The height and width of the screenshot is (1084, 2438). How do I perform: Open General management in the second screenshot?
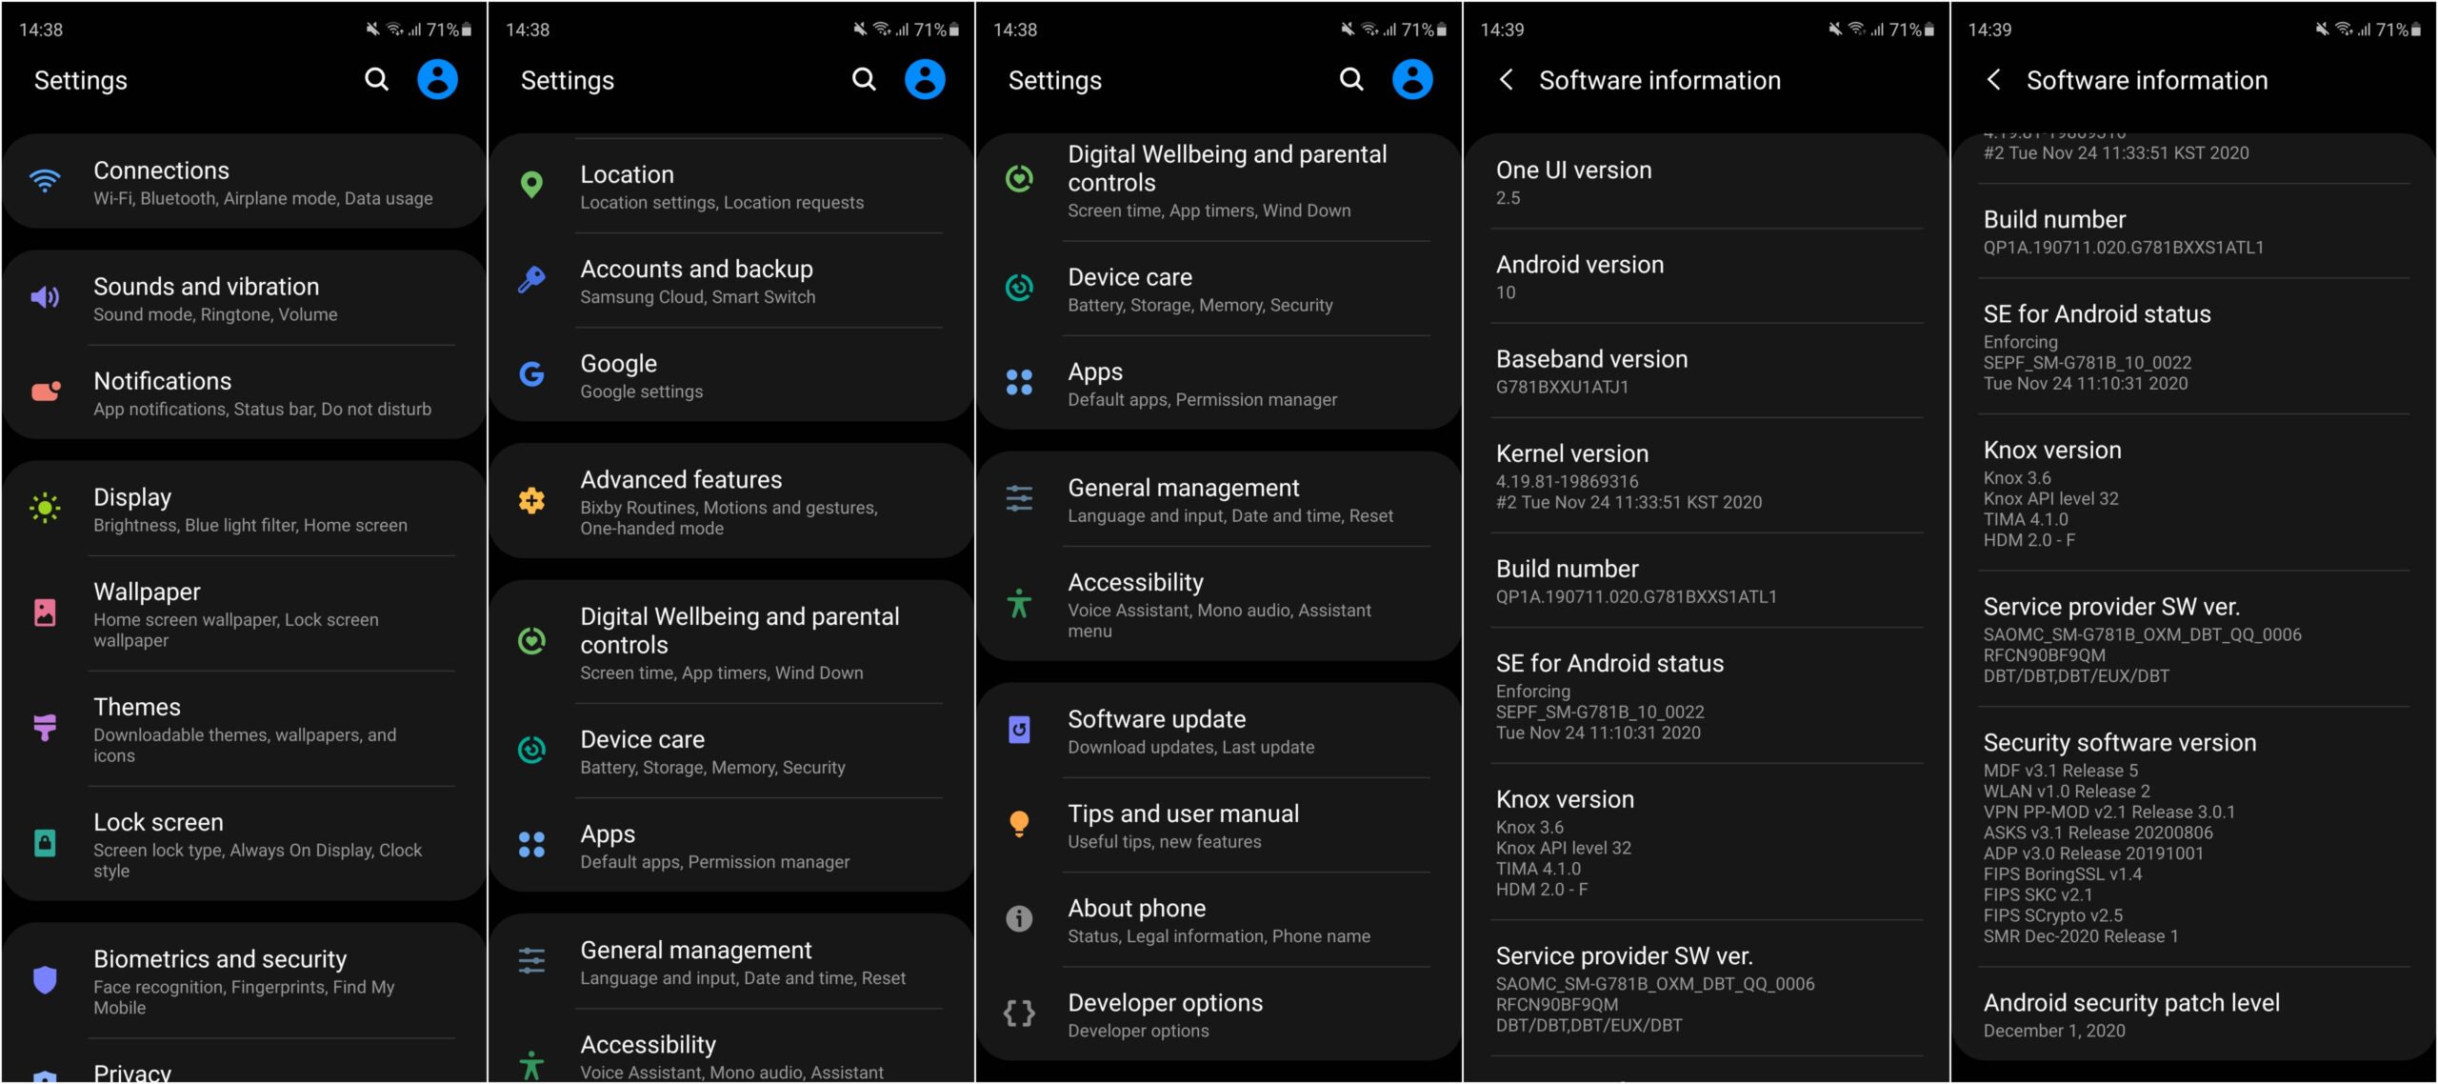click(731, 962)
